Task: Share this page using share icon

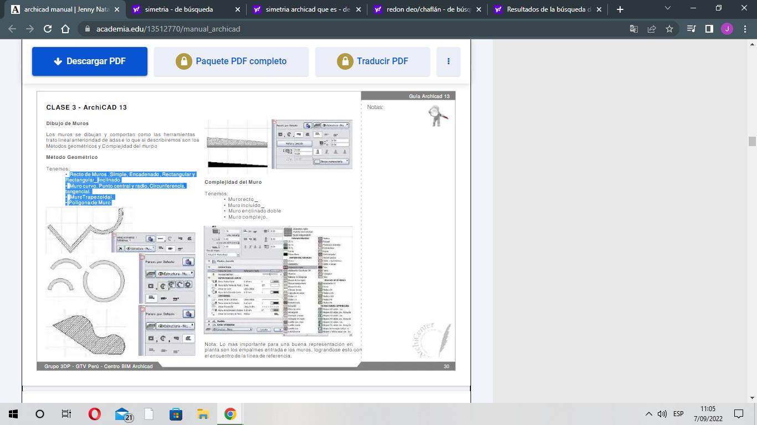Action: pos(652,29)
